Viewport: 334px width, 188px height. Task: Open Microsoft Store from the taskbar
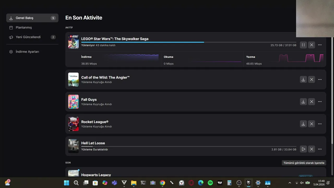tap(95, 183)
